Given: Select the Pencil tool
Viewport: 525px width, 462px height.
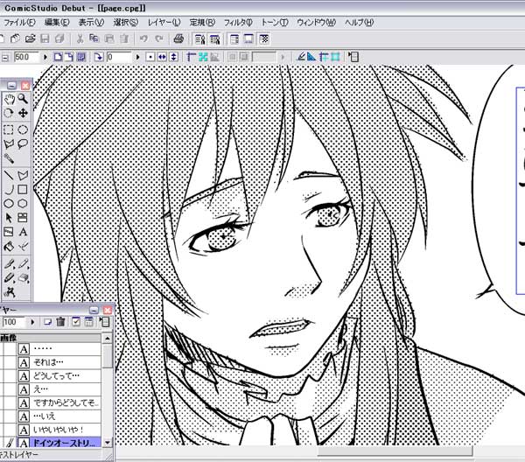Looking at the screenshot, I should click(x=23, y=264).
